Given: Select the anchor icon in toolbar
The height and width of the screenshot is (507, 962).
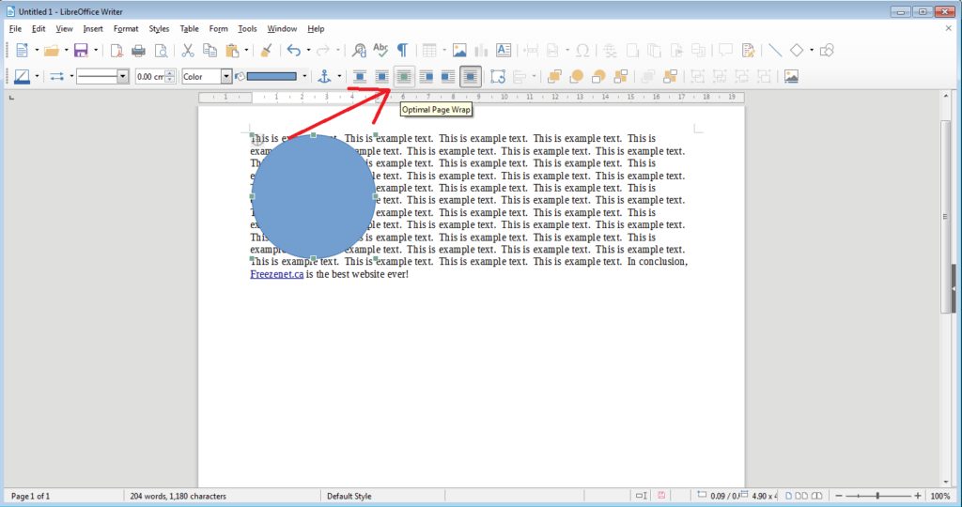Looking at the screenshot, I should click(324, 77).
